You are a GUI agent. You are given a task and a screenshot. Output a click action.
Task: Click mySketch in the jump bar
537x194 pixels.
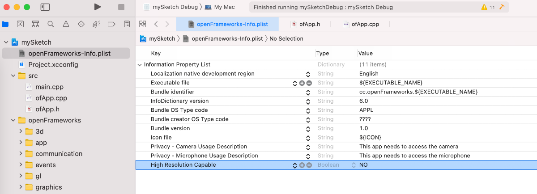point(158,38)
